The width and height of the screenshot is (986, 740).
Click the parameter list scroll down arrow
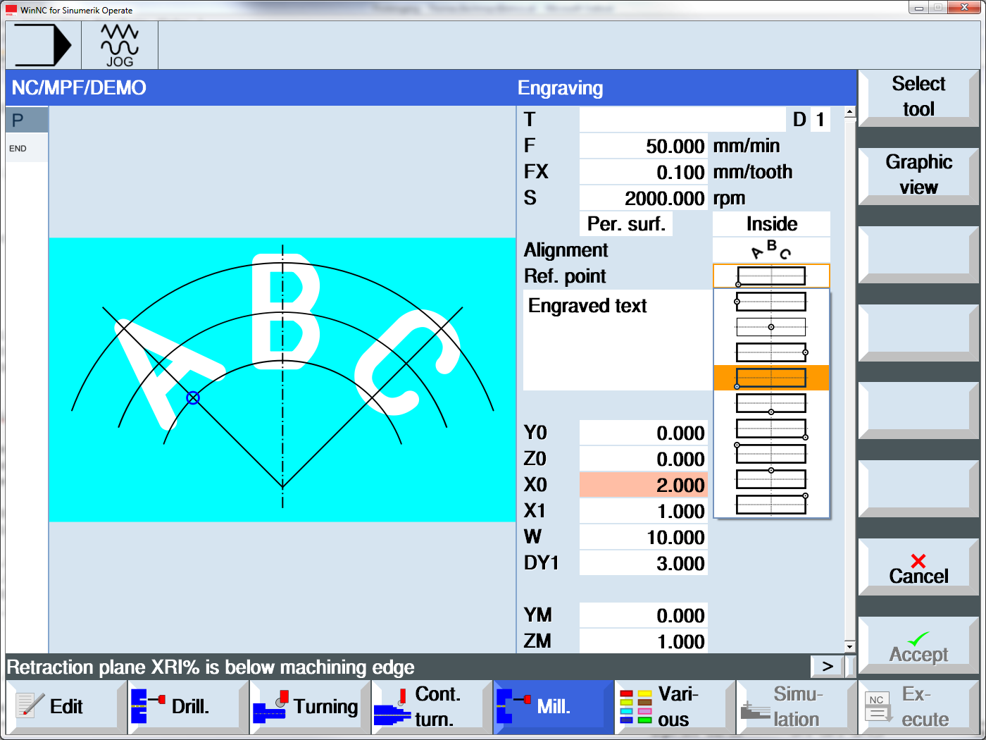tap(850, 646)
